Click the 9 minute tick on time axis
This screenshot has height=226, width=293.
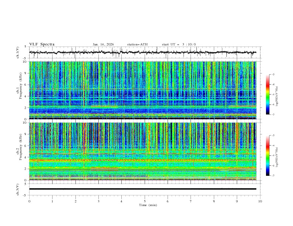[x=237, y=201]
